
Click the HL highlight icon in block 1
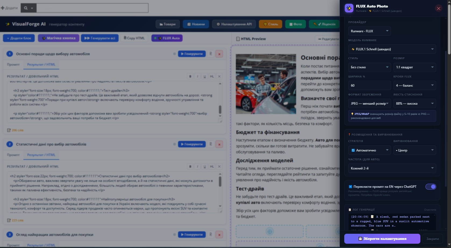(212, 76)
